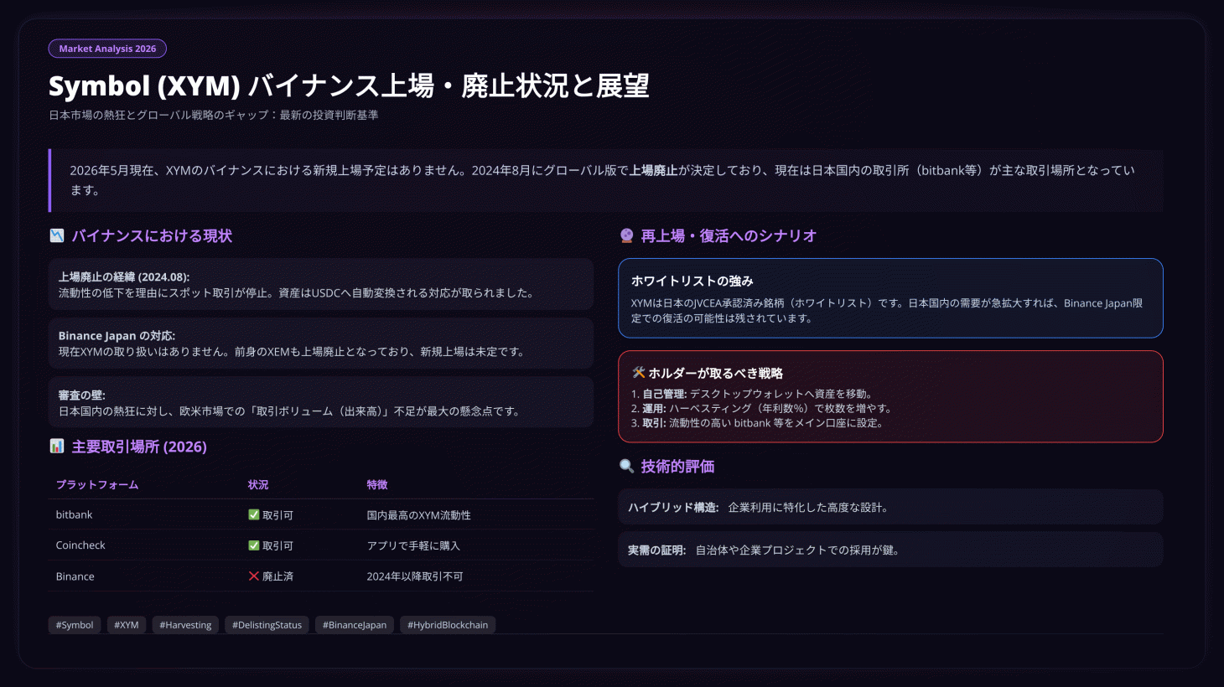This screenshot has height=687, width=1224.
Task: Open the 実需の証明 row
Action: point(890,550)
